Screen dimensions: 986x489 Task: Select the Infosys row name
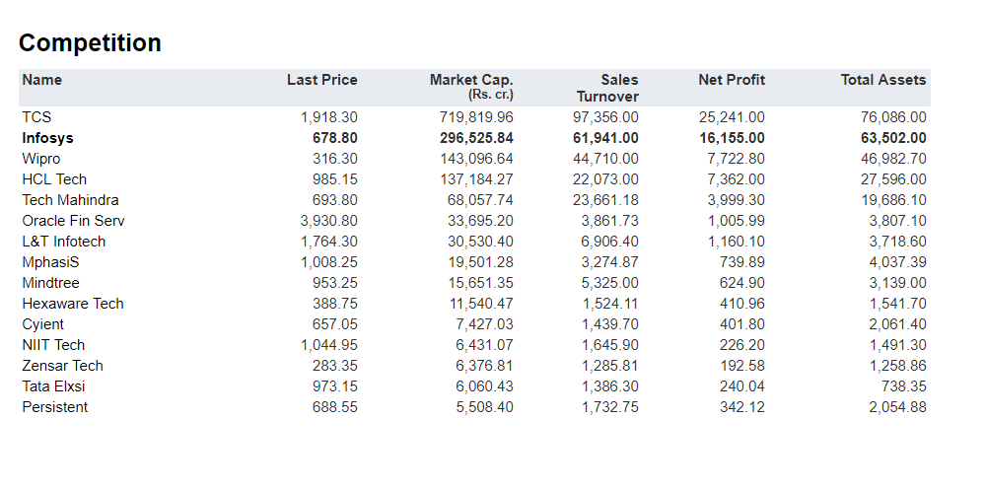(47, 138)
